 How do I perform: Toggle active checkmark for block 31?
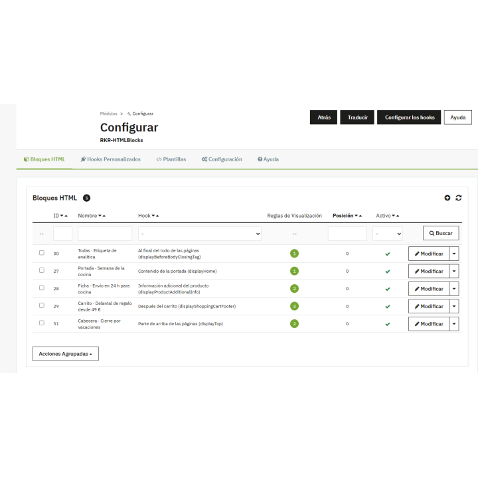coord(388,324)
